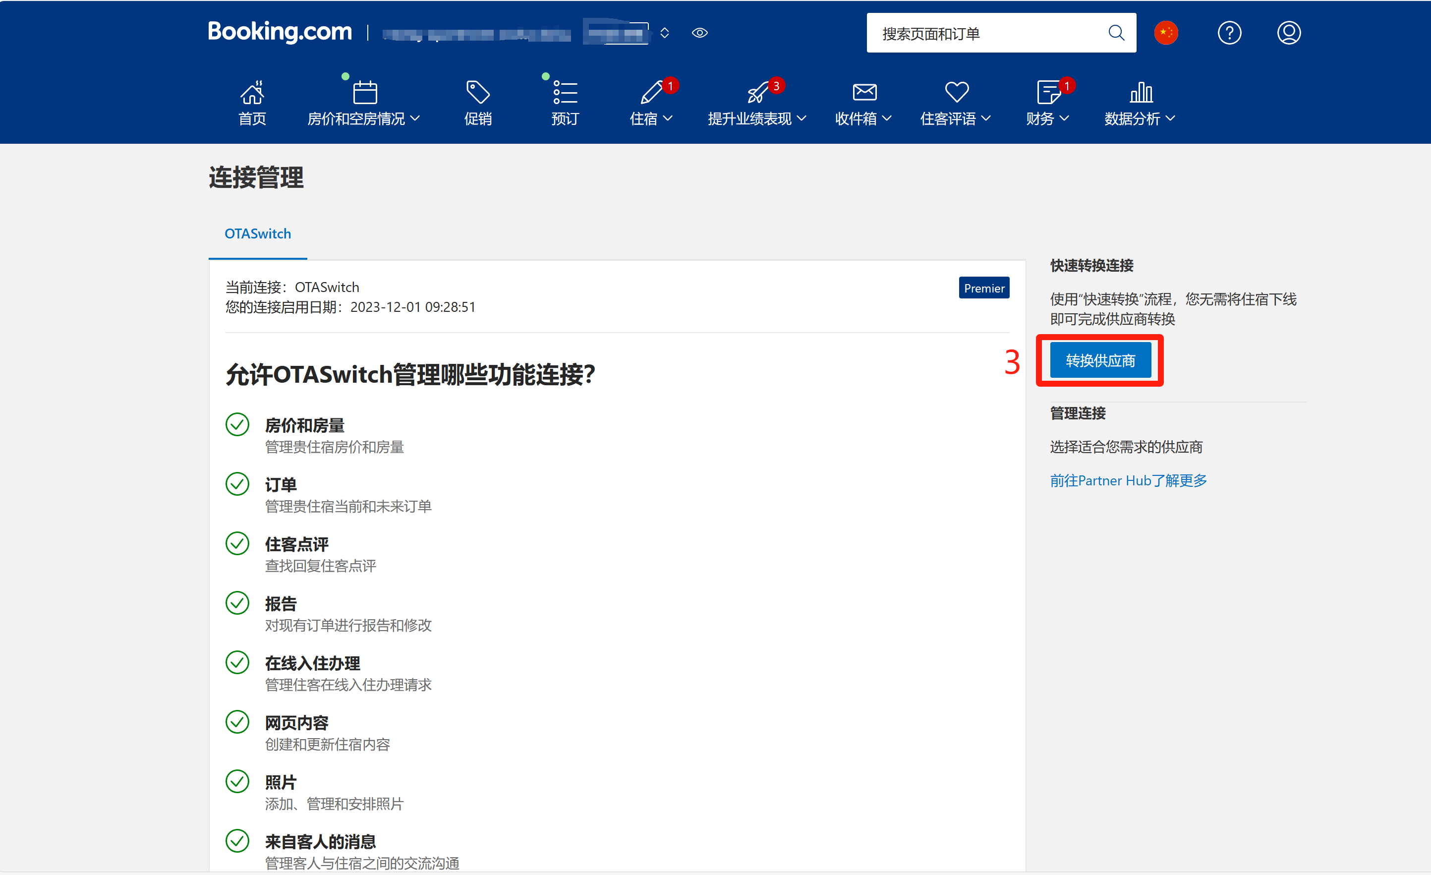Image resolution: width=1431 pixels, height=875 pixels.
Task: Click the green check beside 订单
Action: (x=237, y=483)
